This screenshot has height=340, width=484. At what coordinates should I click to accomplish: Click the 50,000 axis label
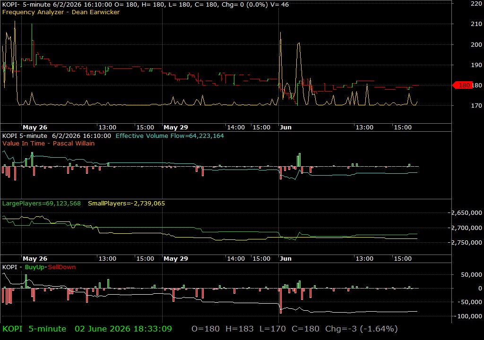click(471, 274)
